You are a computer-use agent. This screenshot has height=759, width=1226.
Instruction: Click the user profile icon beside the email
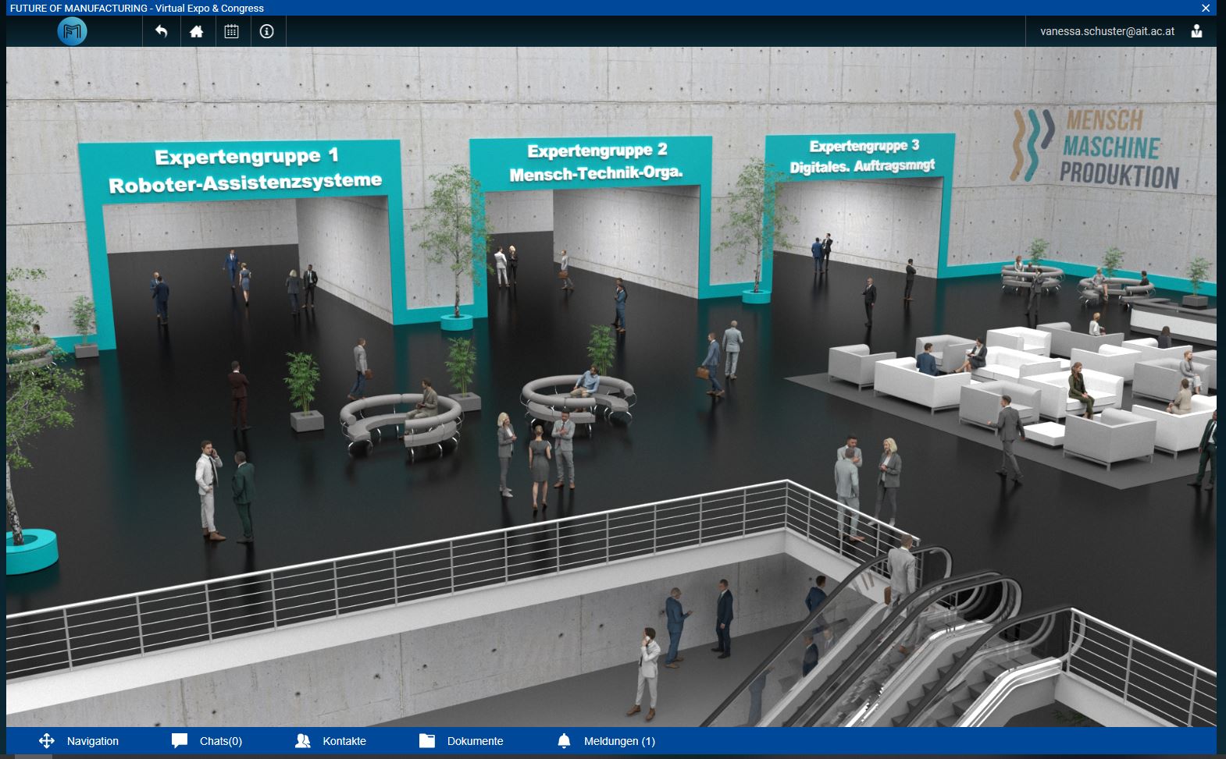1196,31
